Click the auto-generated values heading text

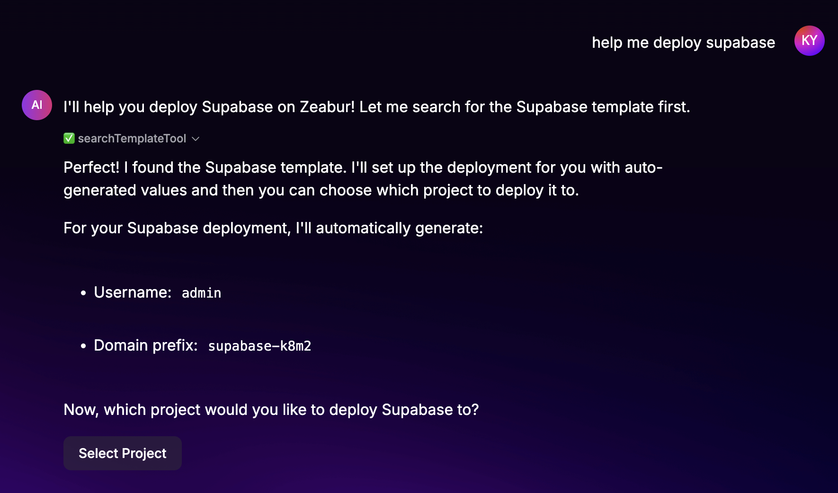tap(273, 228)
